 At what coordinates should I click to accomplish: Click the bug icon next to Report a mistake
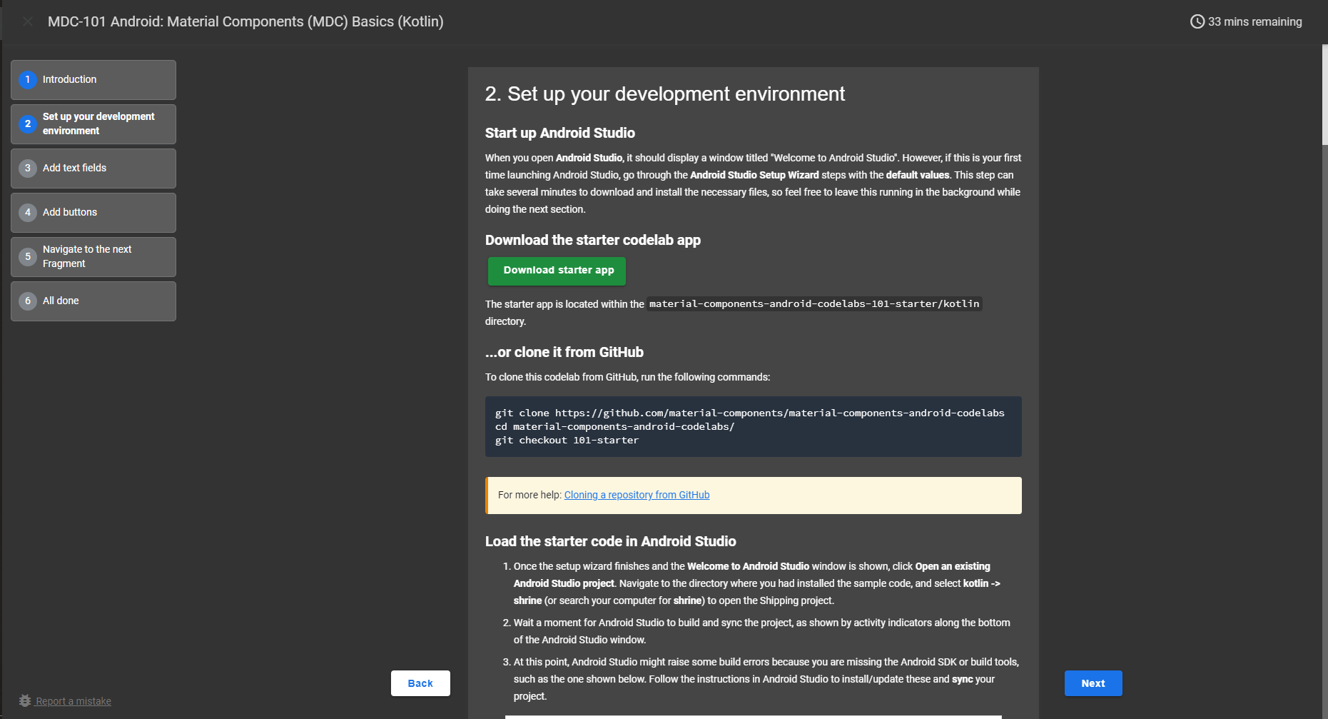click(25, 700)
